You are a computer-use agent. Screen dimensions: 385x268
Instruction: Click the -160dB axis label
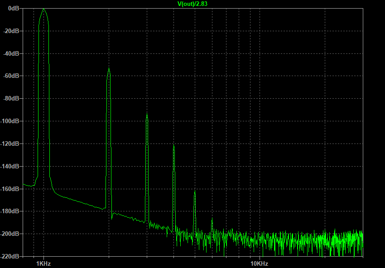click(10, 189)
